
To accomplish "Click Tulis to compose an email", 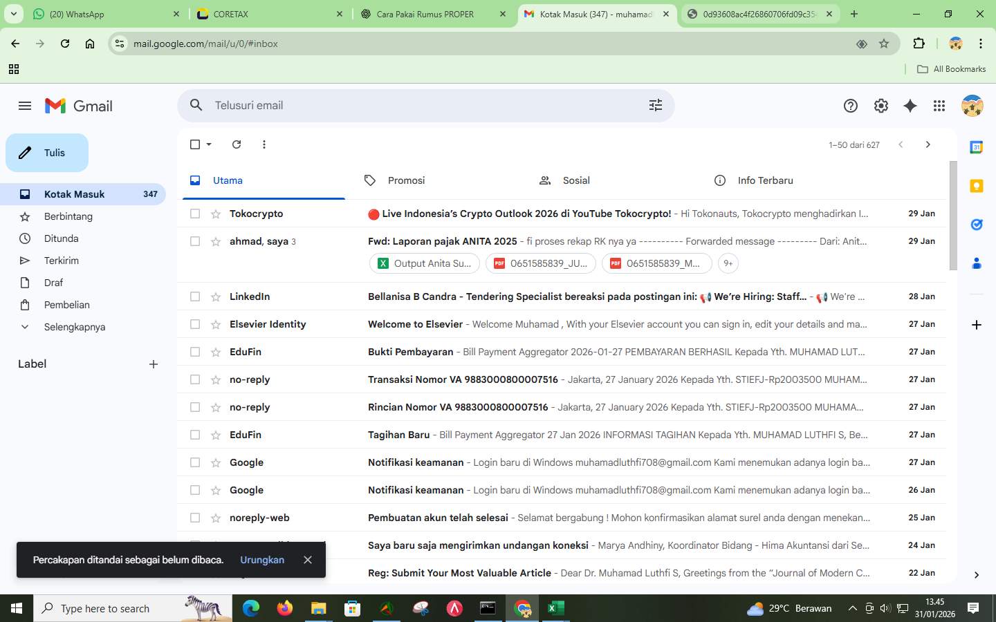I will 46,153.
